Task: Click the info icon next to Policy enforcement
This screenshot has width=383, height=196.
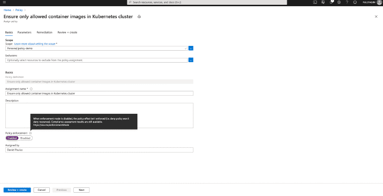Action: (30, 133)
